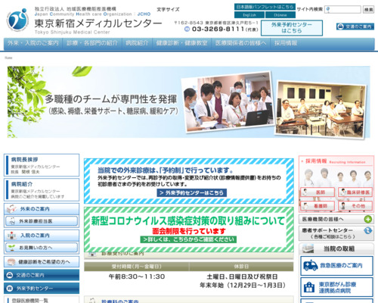
Task: Click the circular arrow icon on 患者サポートセンター
Action: click(368, 230)
